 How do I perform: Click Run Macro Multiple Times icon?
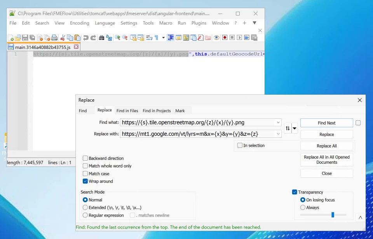(x=247, y=38)
